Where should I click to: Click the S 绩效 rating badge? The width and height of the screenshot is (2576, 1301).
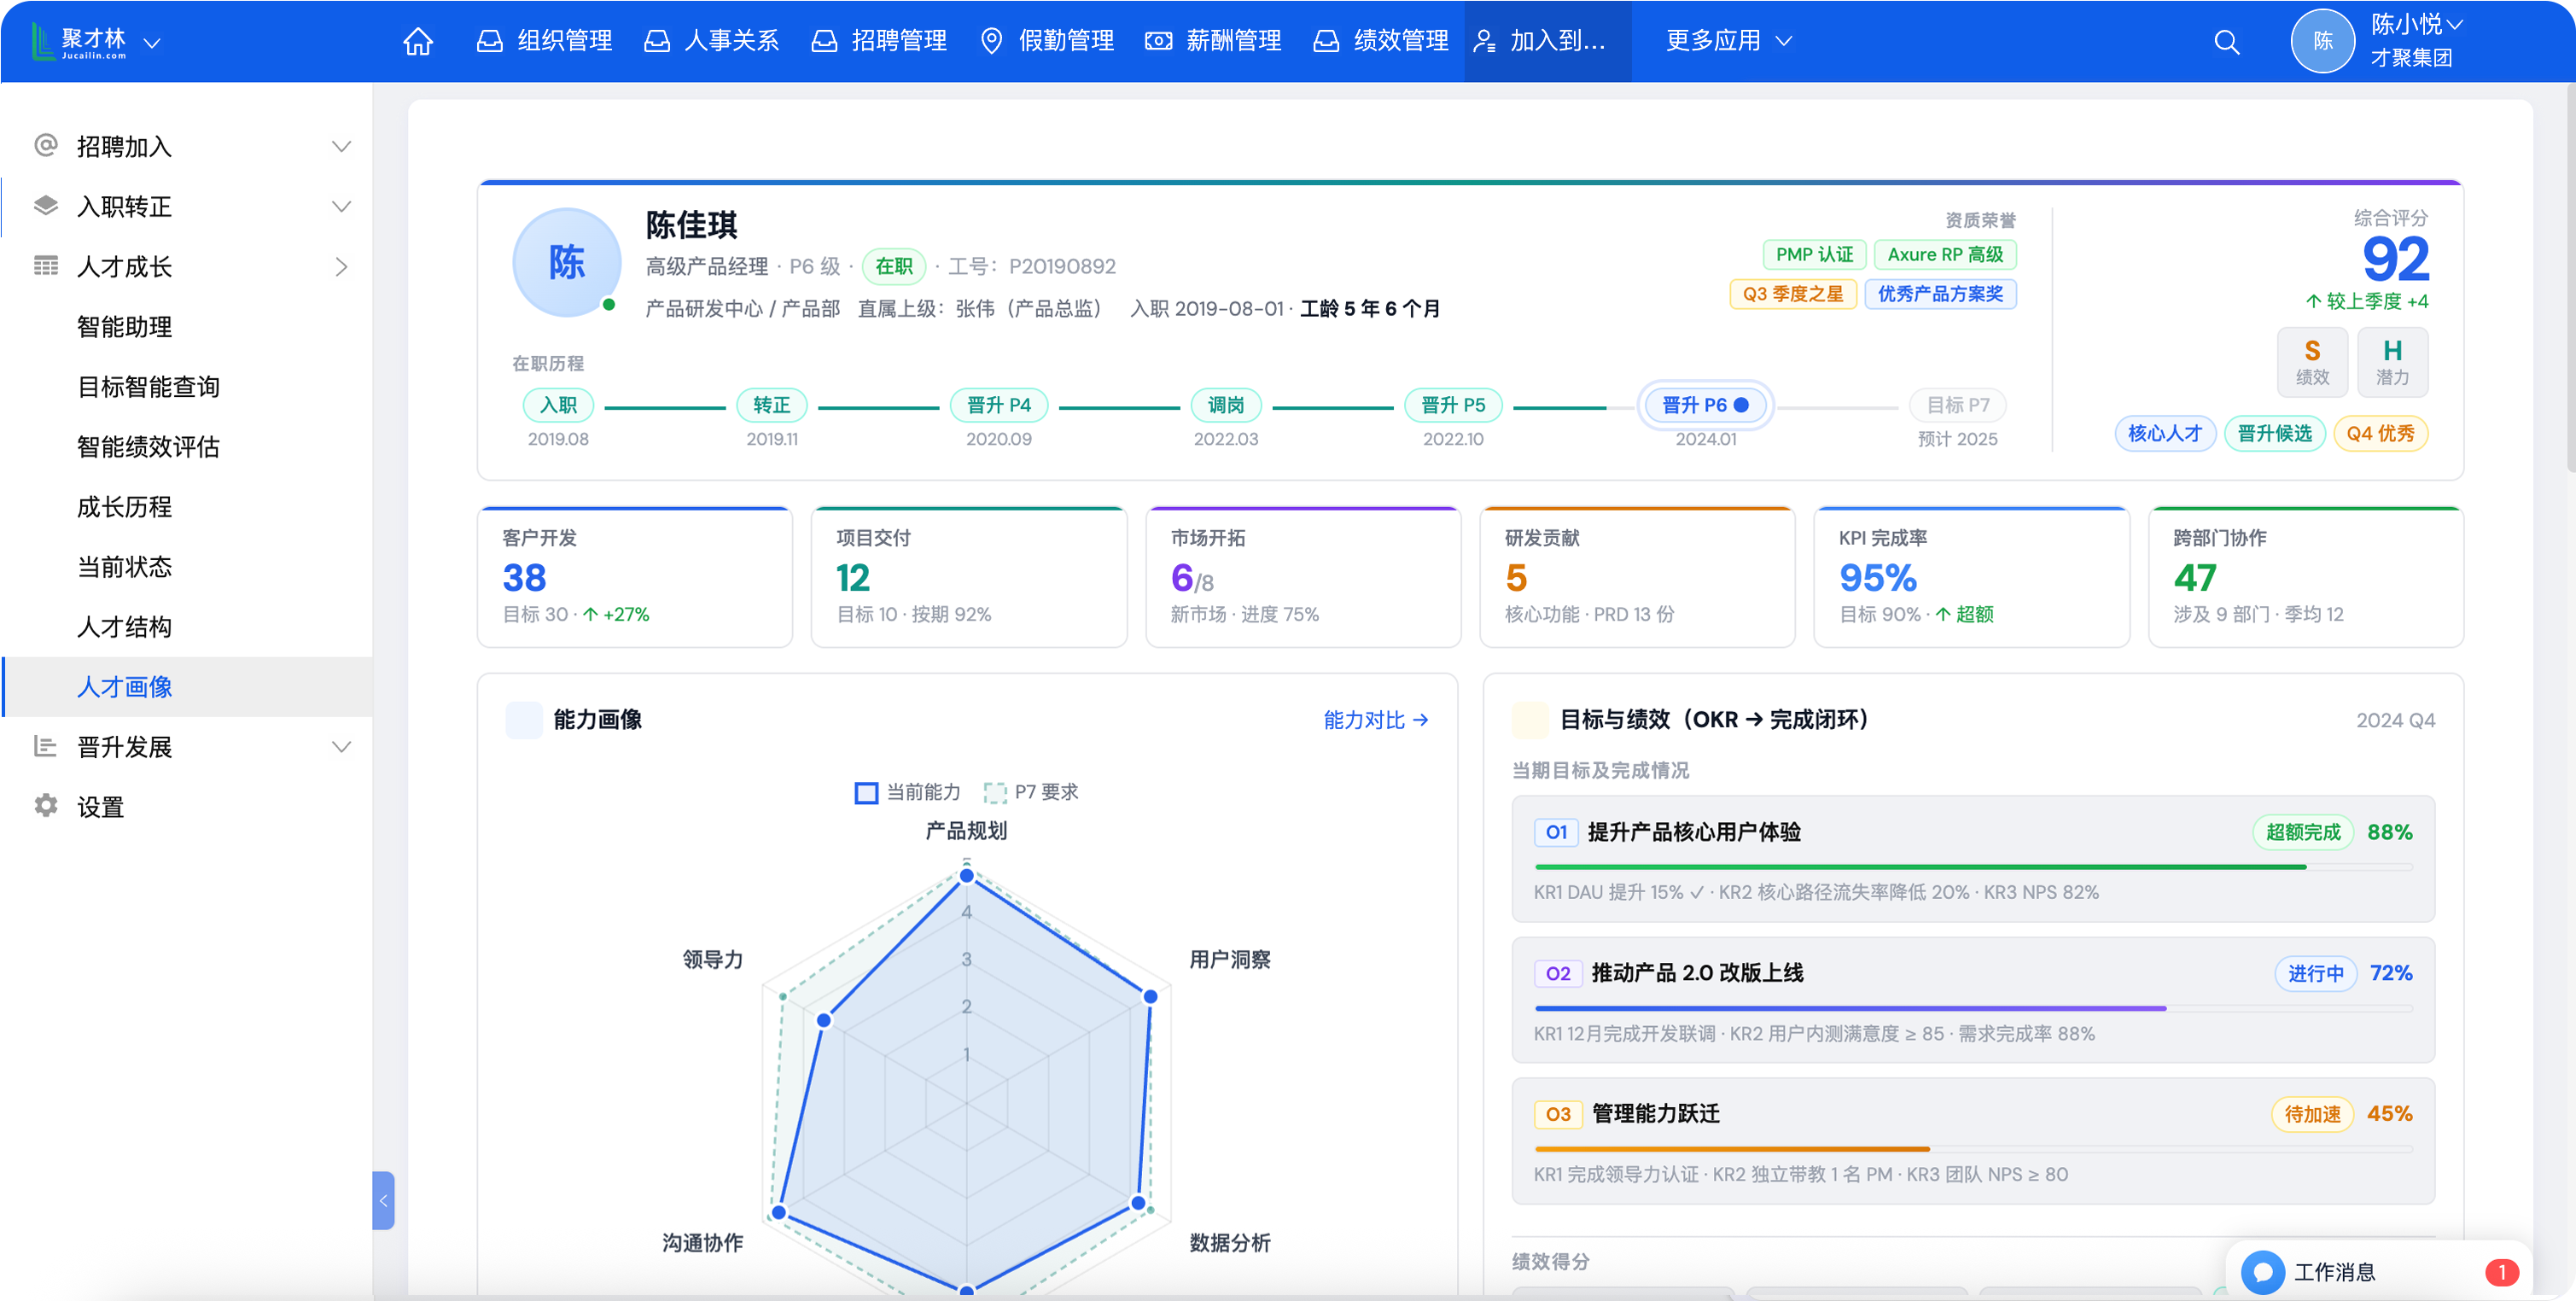[2311, 362]
